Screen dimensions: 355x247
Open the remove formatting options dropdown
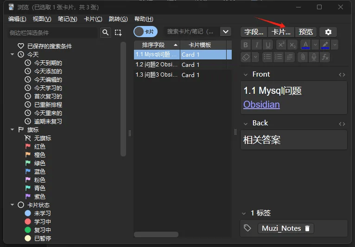tap(255, 57)
